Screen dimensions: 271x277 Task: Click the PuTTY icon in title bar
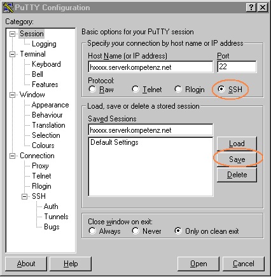pyautogui.click(x=8, y=8)
